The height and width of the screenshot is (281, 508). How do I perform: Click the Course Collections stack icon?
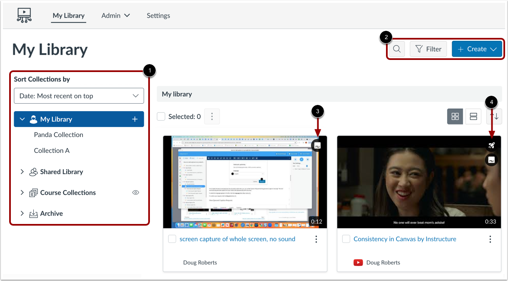[x=33, y=193]
